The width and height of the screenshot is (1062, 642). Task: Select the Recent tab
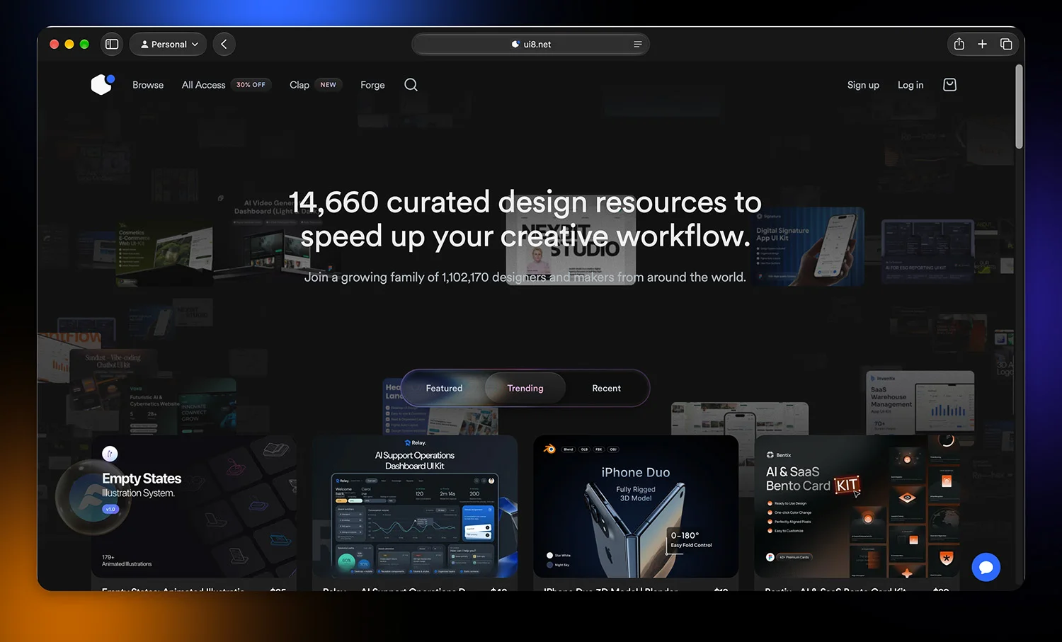(606, 389)
